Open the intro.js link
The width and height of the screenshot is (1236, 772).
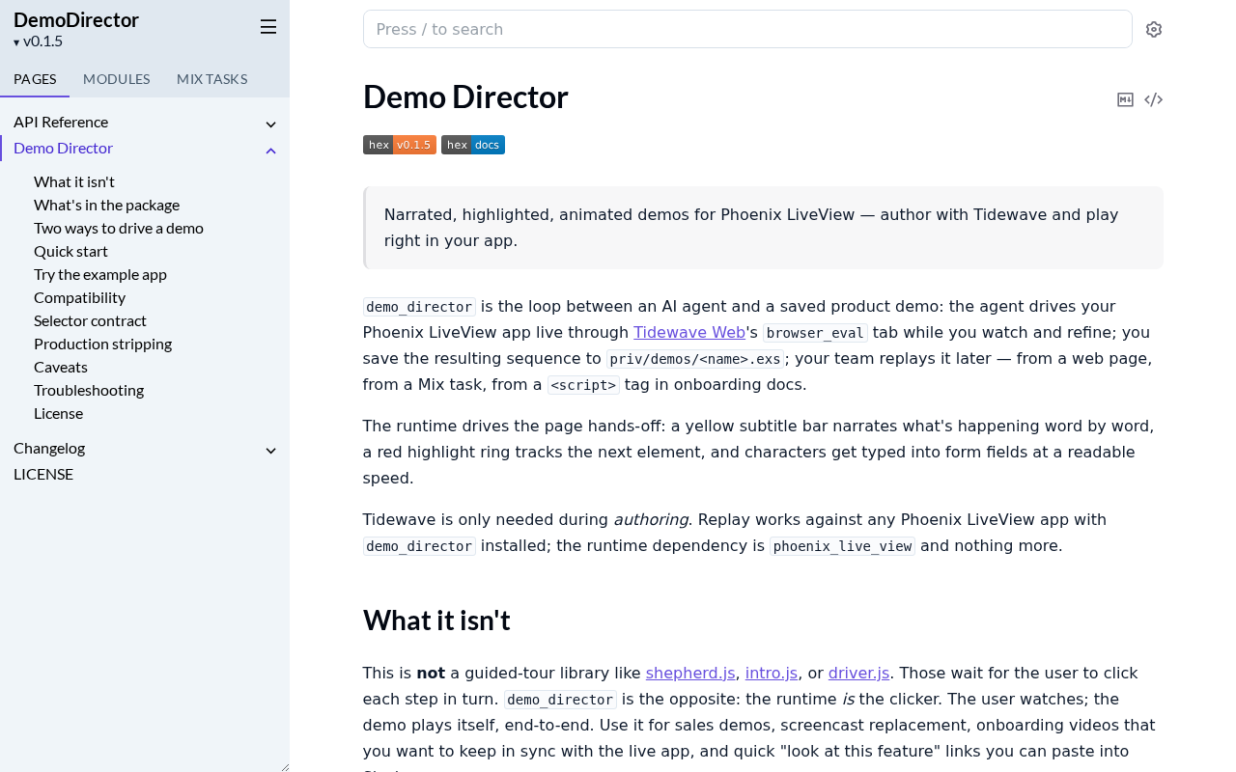772,673
